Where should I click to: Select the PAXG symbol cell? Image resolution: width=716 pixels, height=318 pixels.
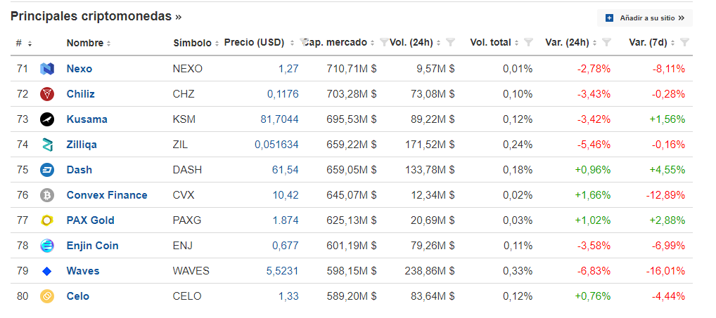(x=187, y=220)
